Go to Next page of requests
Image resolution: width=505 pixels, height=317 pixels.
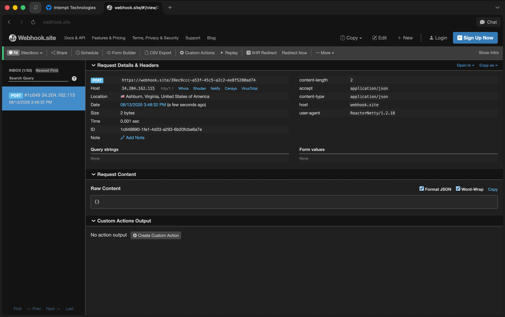point(53,309)
